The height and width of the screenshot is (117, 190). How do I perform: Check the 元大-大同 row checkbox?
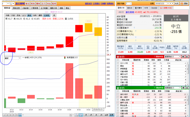pos(118,63)
